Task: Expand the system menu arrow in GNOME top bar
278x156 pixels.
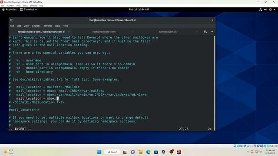Action: point(275,10)
